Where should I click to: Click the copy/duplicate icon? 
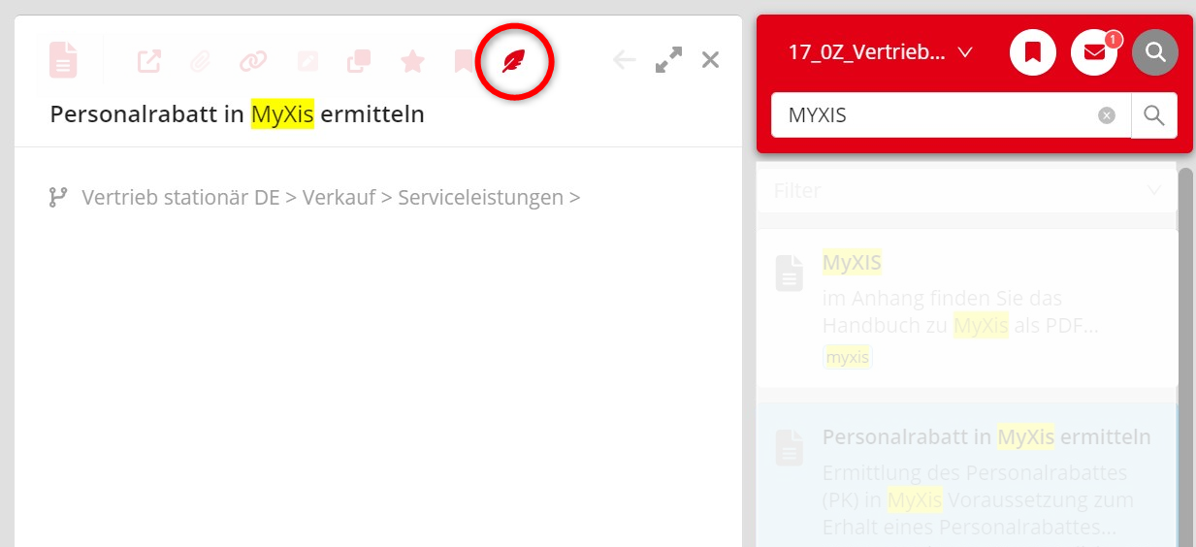[359, 61]
